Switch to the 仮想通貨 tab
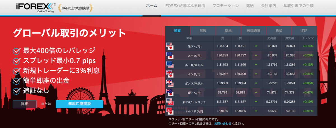Screen dimensions: 336x128 254,31
